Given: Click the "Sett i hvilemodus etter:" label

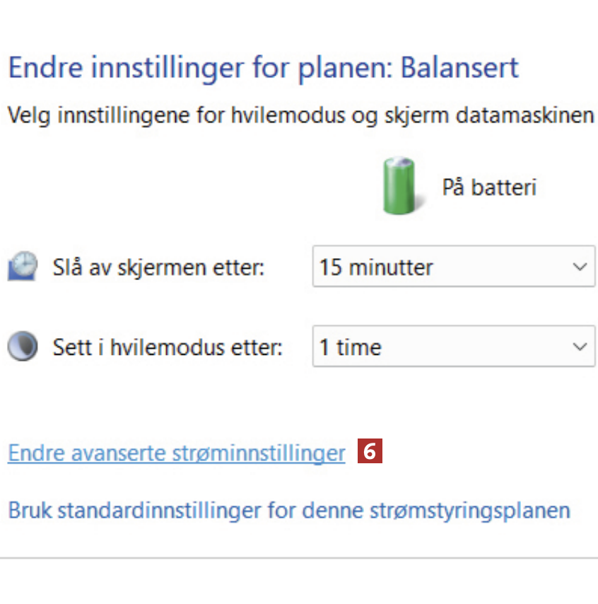Looking at the screenshot, I should coord(168,347).
